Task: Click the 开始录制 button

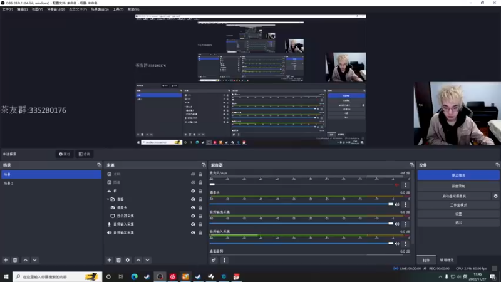Action: pyautogui.click(x=458, y=186)
